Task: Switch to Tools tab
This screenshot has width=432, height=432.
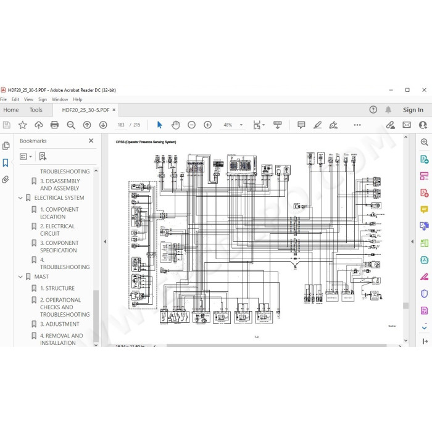Action: (36, 110)
